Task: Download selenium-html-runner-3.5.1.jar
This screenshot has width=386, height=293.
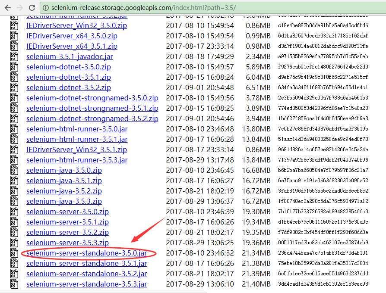Action: (77, 139)
